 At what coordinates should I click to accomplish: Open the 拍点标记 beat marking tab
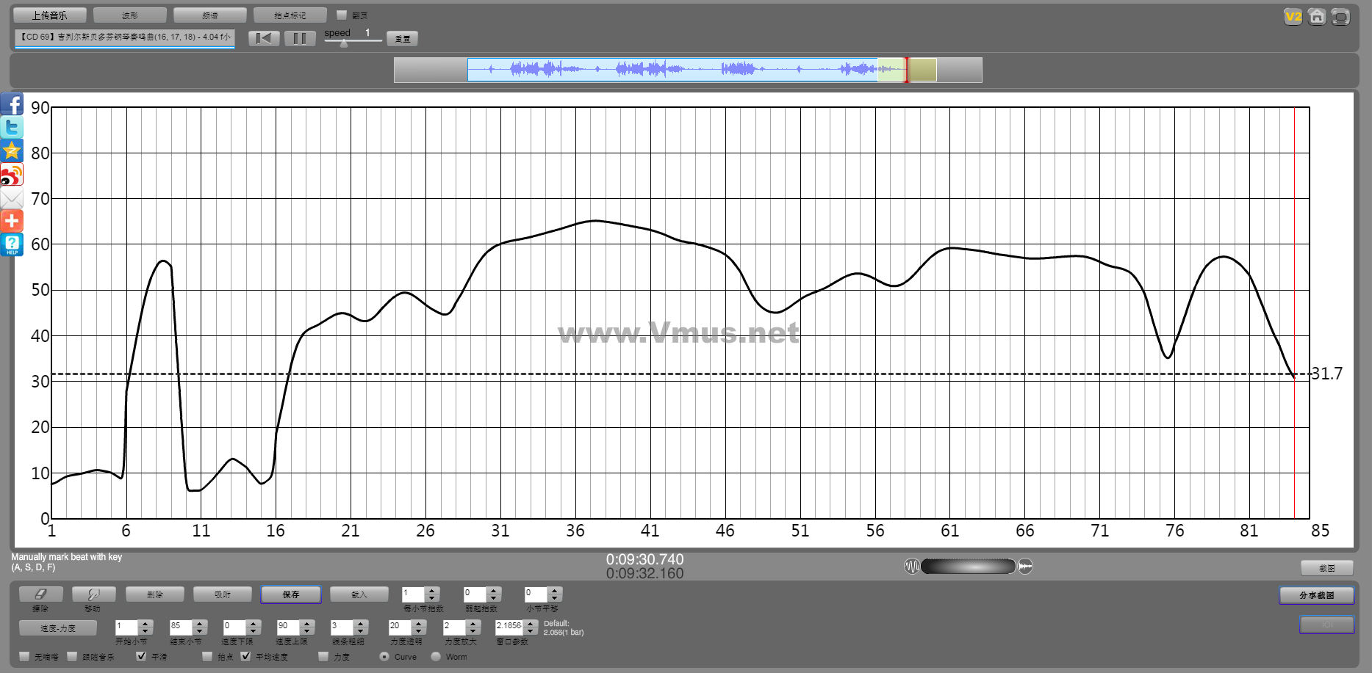pos(290,15)
